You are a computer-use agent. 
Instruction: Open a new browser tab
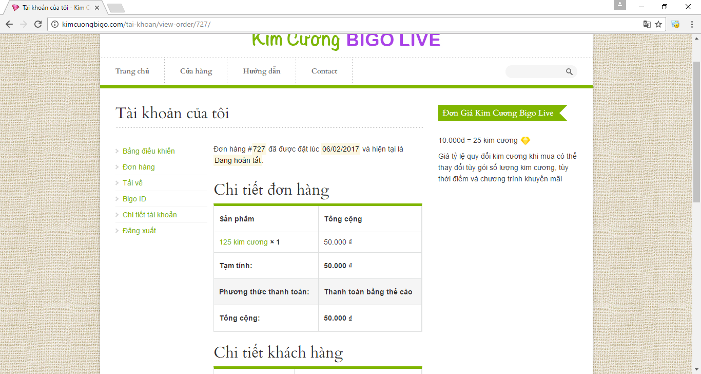[x=116, y=8]
